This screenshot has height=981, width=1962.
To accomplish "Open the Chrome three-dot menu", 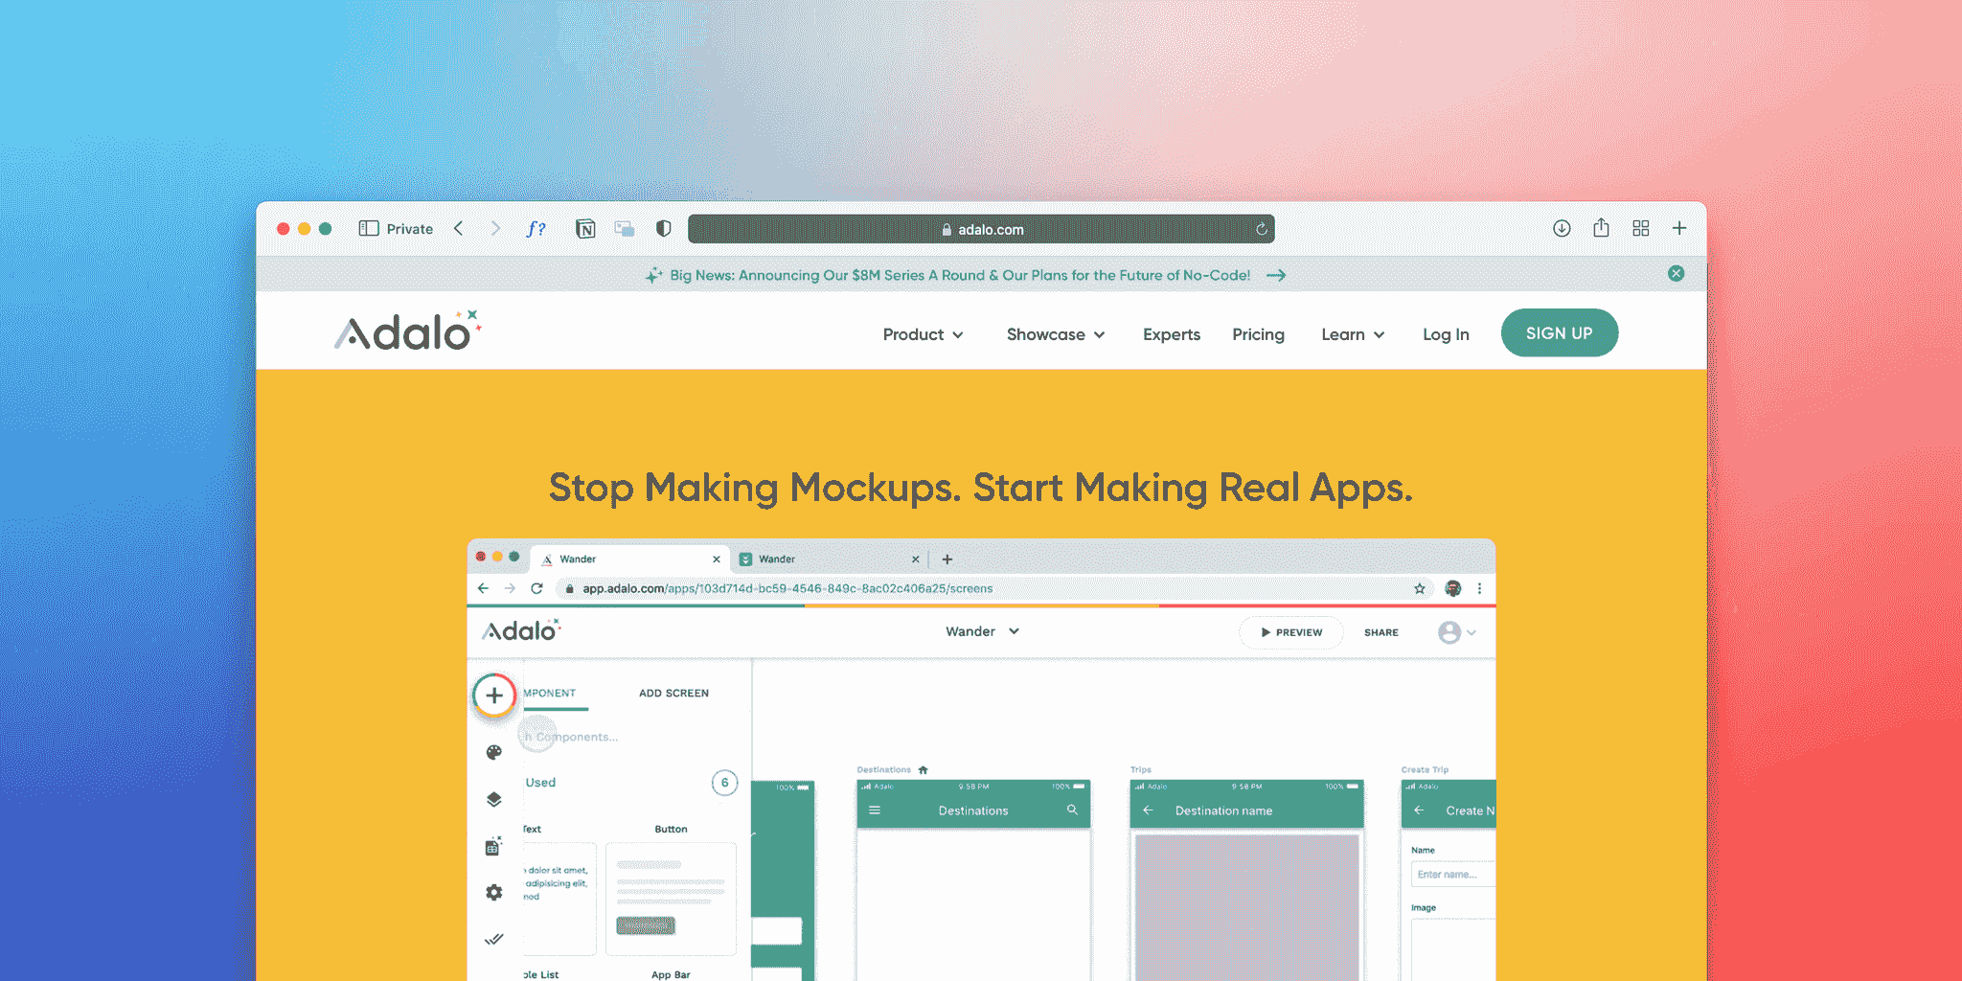I will 1479,588.
